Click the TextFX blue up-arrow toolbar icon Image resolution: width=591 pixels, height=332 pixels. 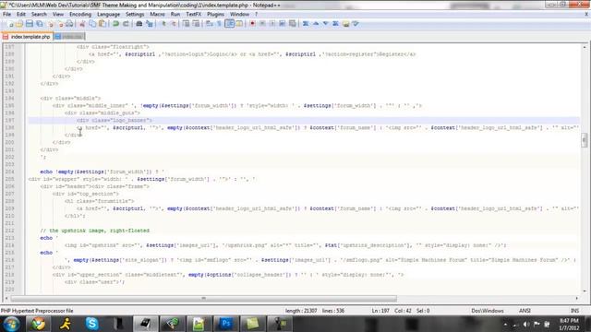pos(316,24)
